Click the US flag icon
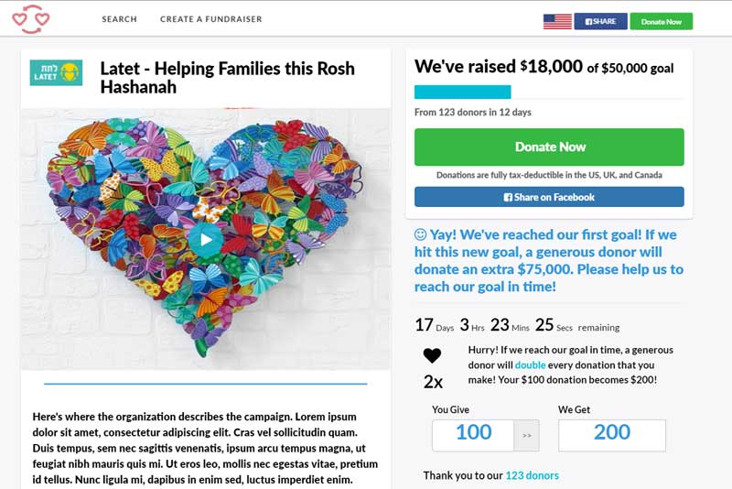Viewport: 732px width, 489px height. click(x=557, y=21)
